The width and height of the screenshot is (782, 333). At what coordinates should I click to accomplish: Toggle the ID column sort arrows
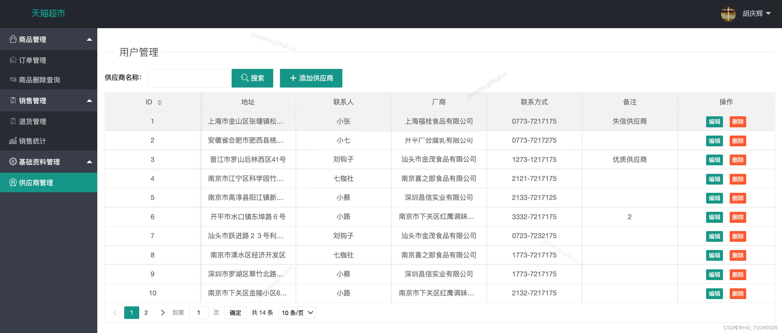point(159,102)
